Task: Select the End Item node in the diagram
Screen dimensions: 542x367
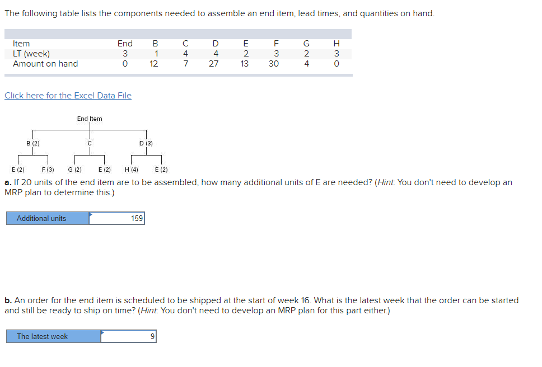Action: (x=89, y=119)
